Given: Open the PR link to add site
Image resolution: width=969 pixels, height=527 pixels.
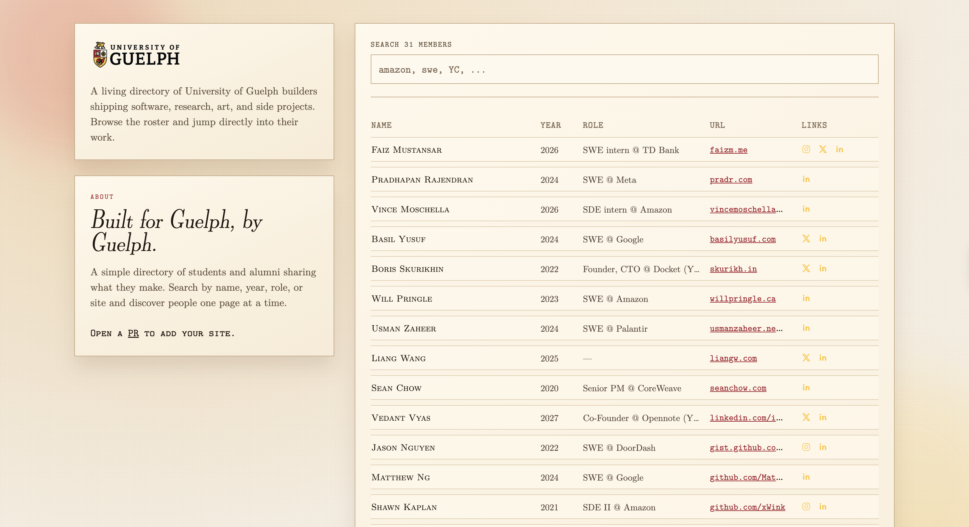Looking at the screenshot, I should pos(133,333).
